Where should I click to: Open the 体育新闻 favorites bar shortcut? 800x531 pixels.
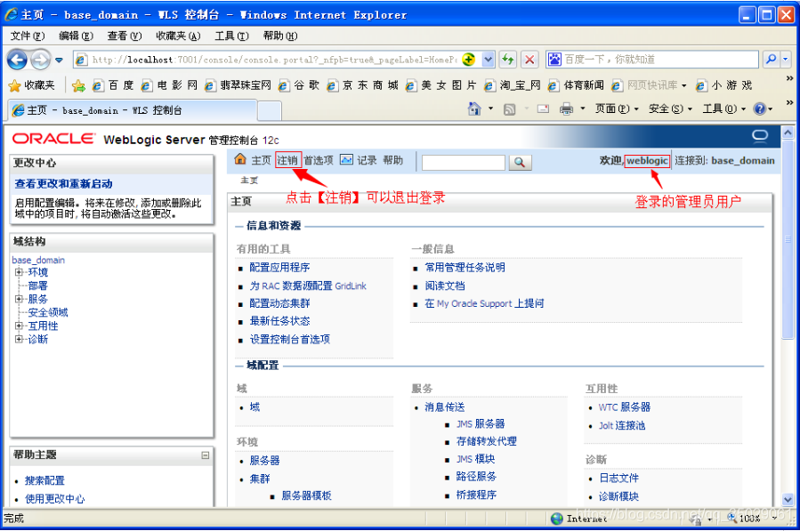577,85
